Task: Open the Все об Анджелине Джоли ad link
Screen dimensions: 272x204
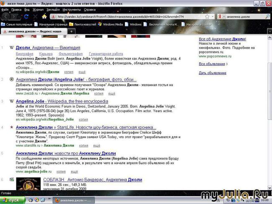Action: [x=222, y=39]
